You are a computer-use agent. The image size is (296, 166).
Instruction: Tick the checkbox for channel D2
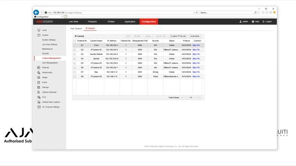pos(74,50)
